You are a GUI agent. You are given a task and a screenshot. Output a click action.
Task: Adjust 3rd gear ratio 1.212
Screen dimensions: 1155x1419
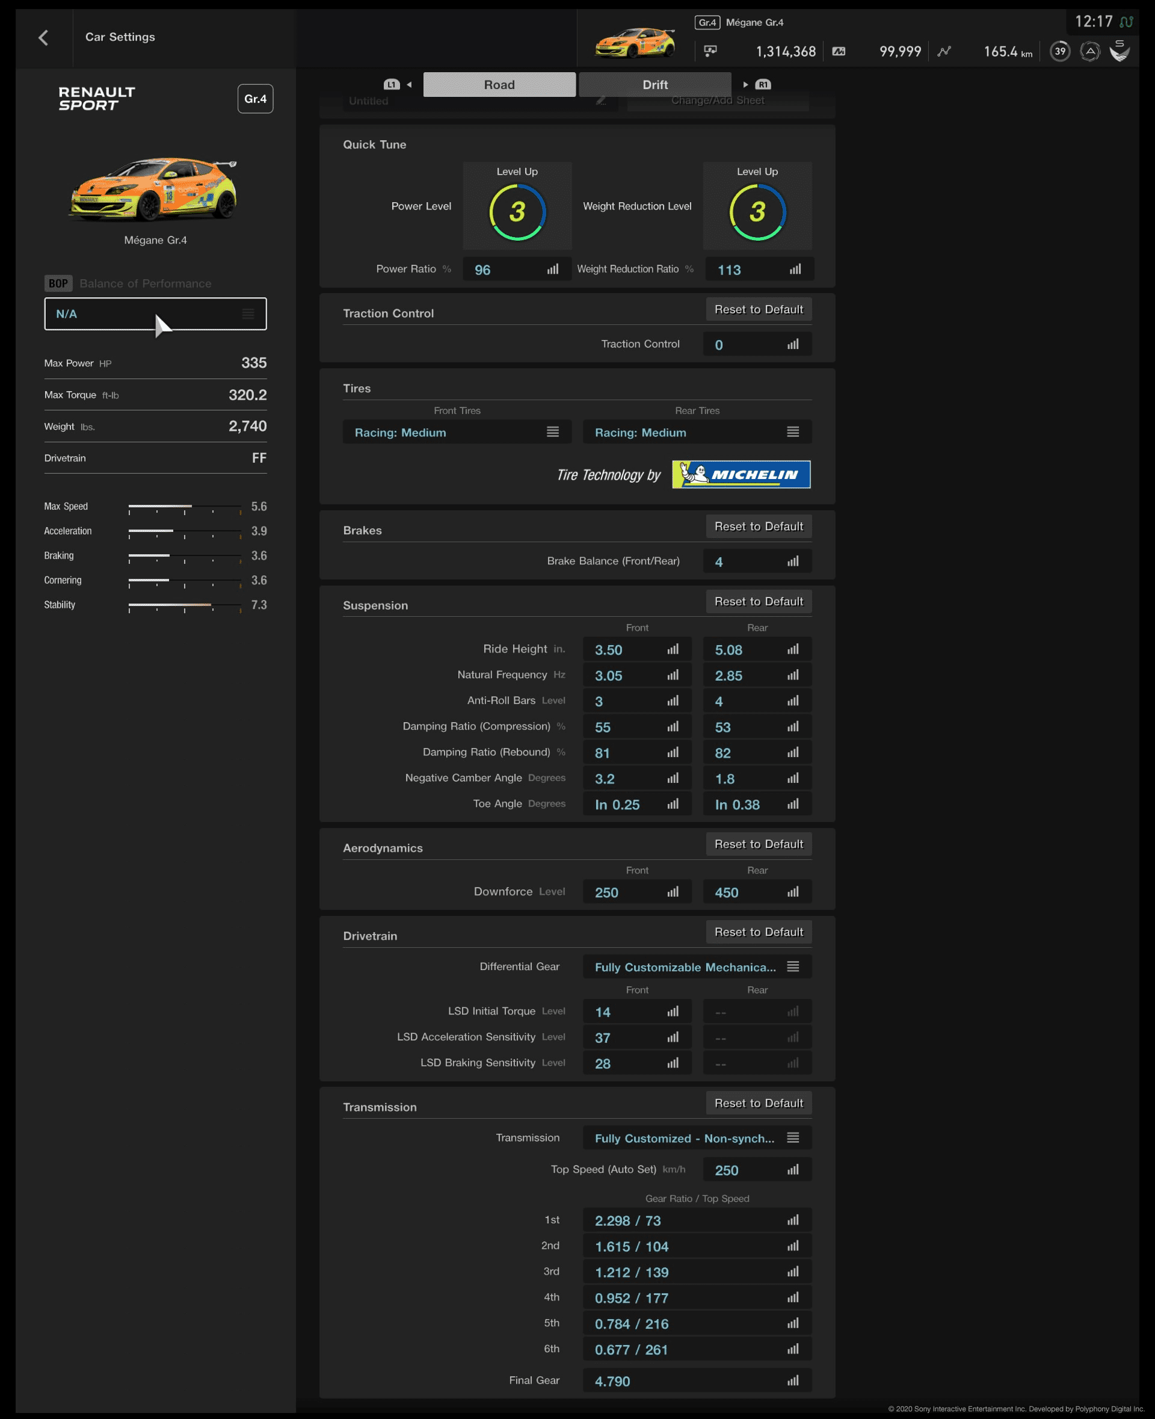697,1272
